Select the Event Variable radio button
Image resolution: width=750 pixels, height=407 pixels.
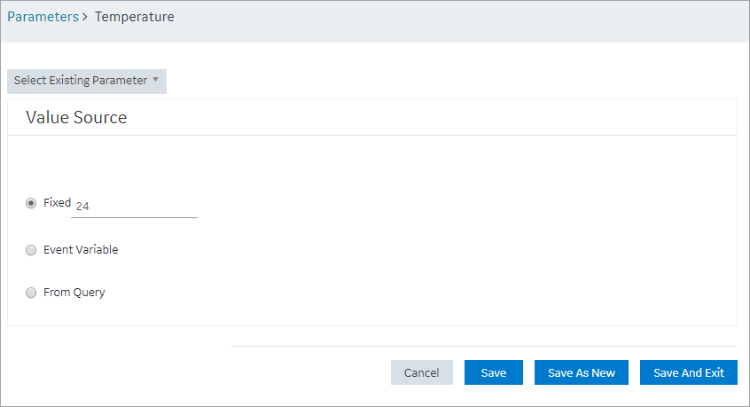31,250
